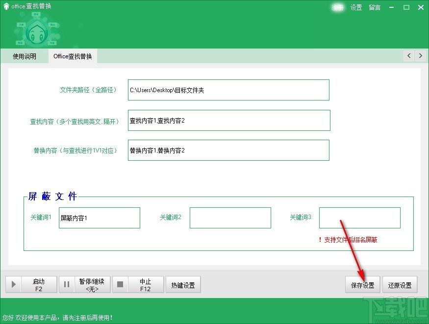This screenshot has height=324, width=429.
Task: Switch to the 使用说明 tab
Action: tap(25, 56)
